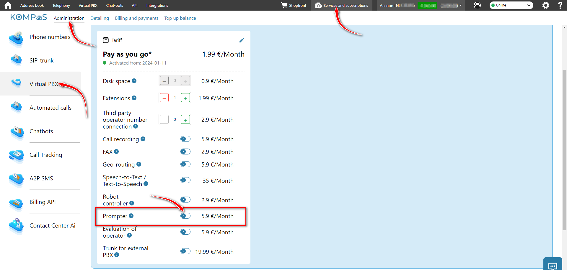Open A2P SMS section
Viewport: 567px width, 270px height.
click(x=40, y=178)
